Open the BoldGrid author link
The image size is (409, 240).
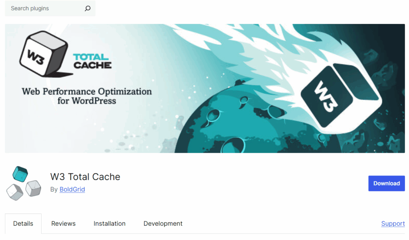(x=72, y=189)
